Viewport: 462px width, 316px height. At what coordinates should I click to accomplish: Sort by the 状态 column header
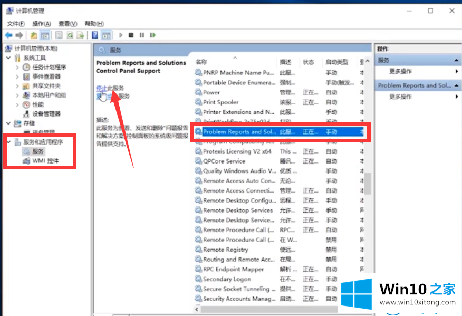[x=308, y=62]
